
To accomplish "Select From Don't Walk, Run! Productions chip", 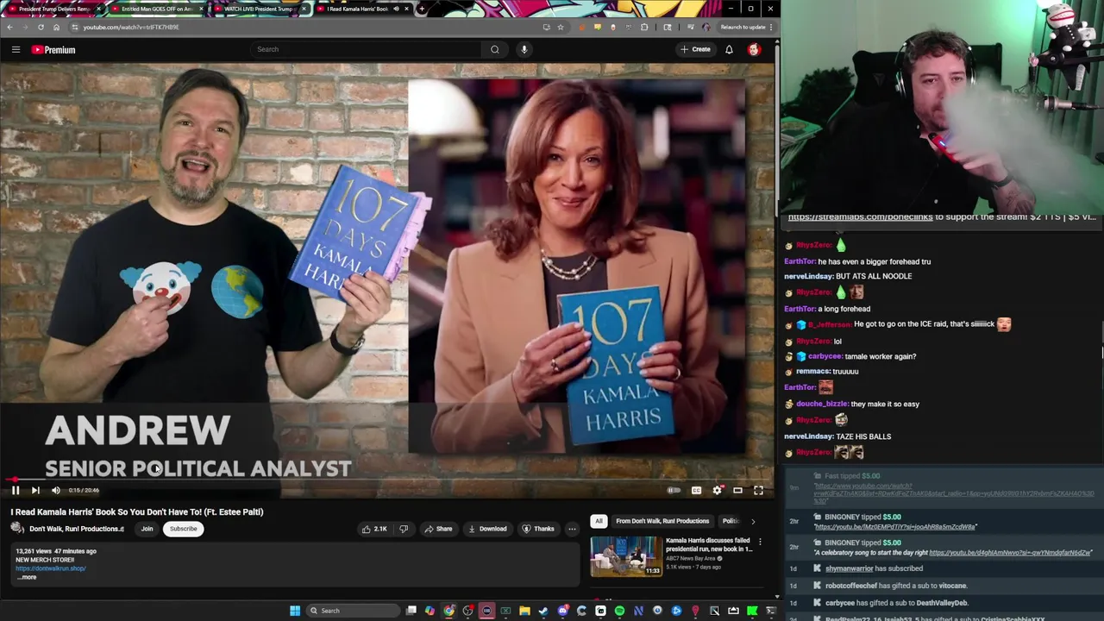I will (x=662, y=521).
